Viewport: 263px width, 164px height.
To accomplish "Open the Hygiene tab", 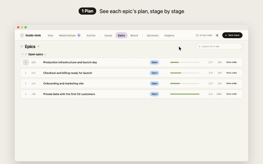I will pyautogui.click(x=169, y=35).
